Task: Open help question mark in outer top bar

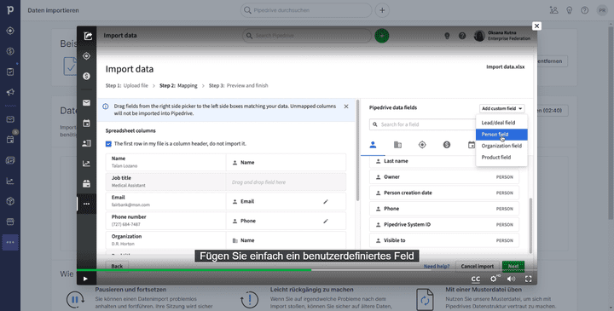Action: point(585,10)
